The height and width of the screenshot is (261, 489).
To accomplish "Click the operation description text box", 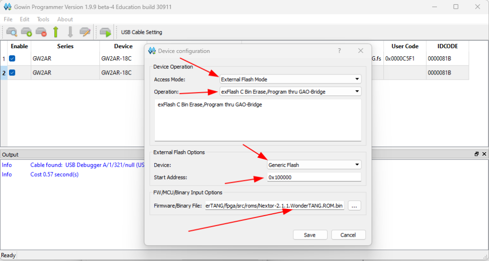I will coord(258,120).
